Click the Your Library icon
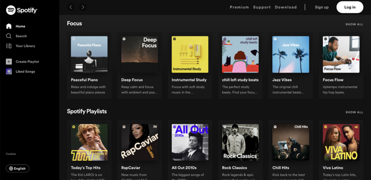Screen dimensions: 371x180 [9, 46]
